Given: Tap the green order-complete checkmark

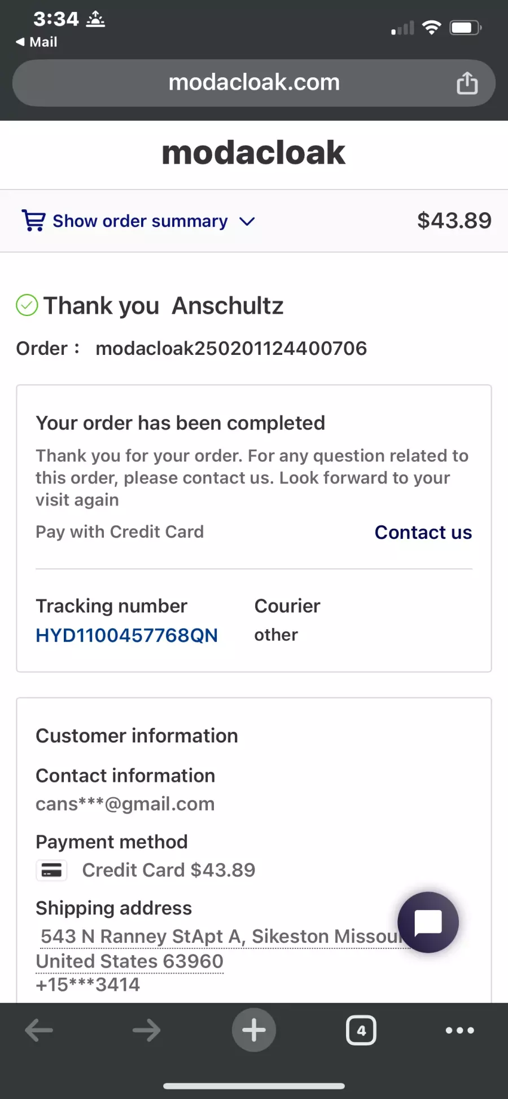Looking at the screenshot, I should 27,305.
